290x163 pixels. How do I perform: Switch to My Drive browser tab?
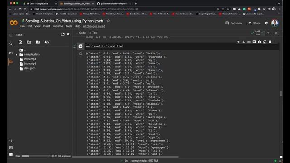(x=37, y=4)
